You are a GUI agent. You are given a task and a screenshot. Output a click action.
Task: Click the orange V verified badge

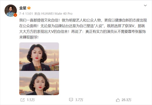coord(15,15)
